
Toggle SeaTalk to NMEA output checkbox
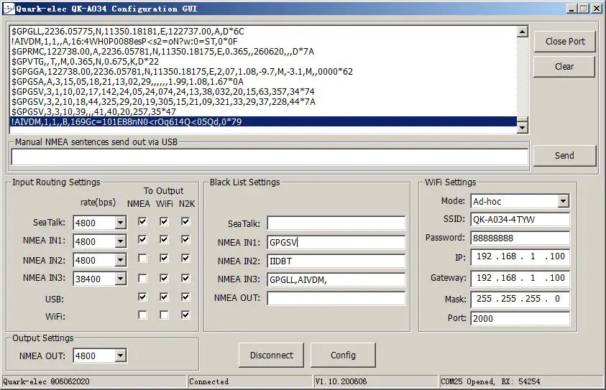pos(142,222)
